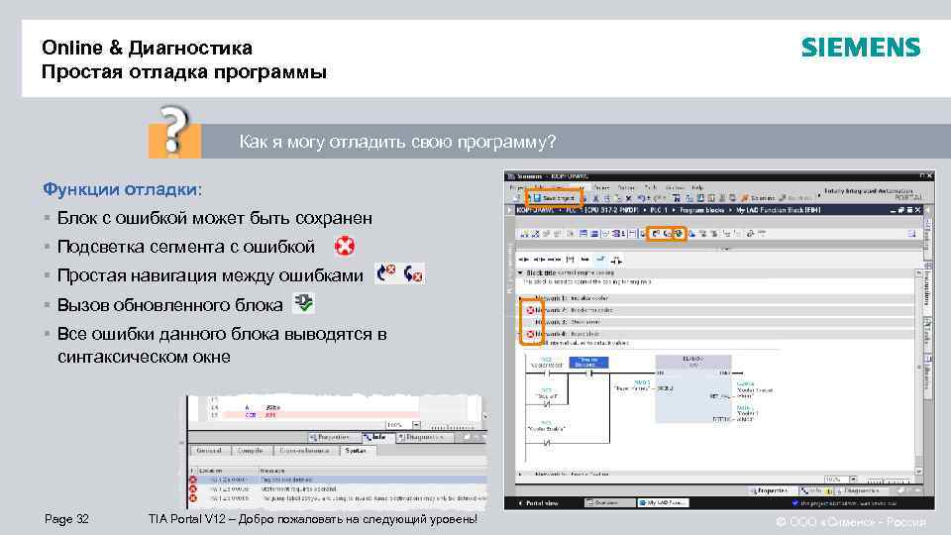Viewport: 951px width, 535px height.
Task: Expand Network 1 in the LAD editor
Action: [x=520, y=298]
